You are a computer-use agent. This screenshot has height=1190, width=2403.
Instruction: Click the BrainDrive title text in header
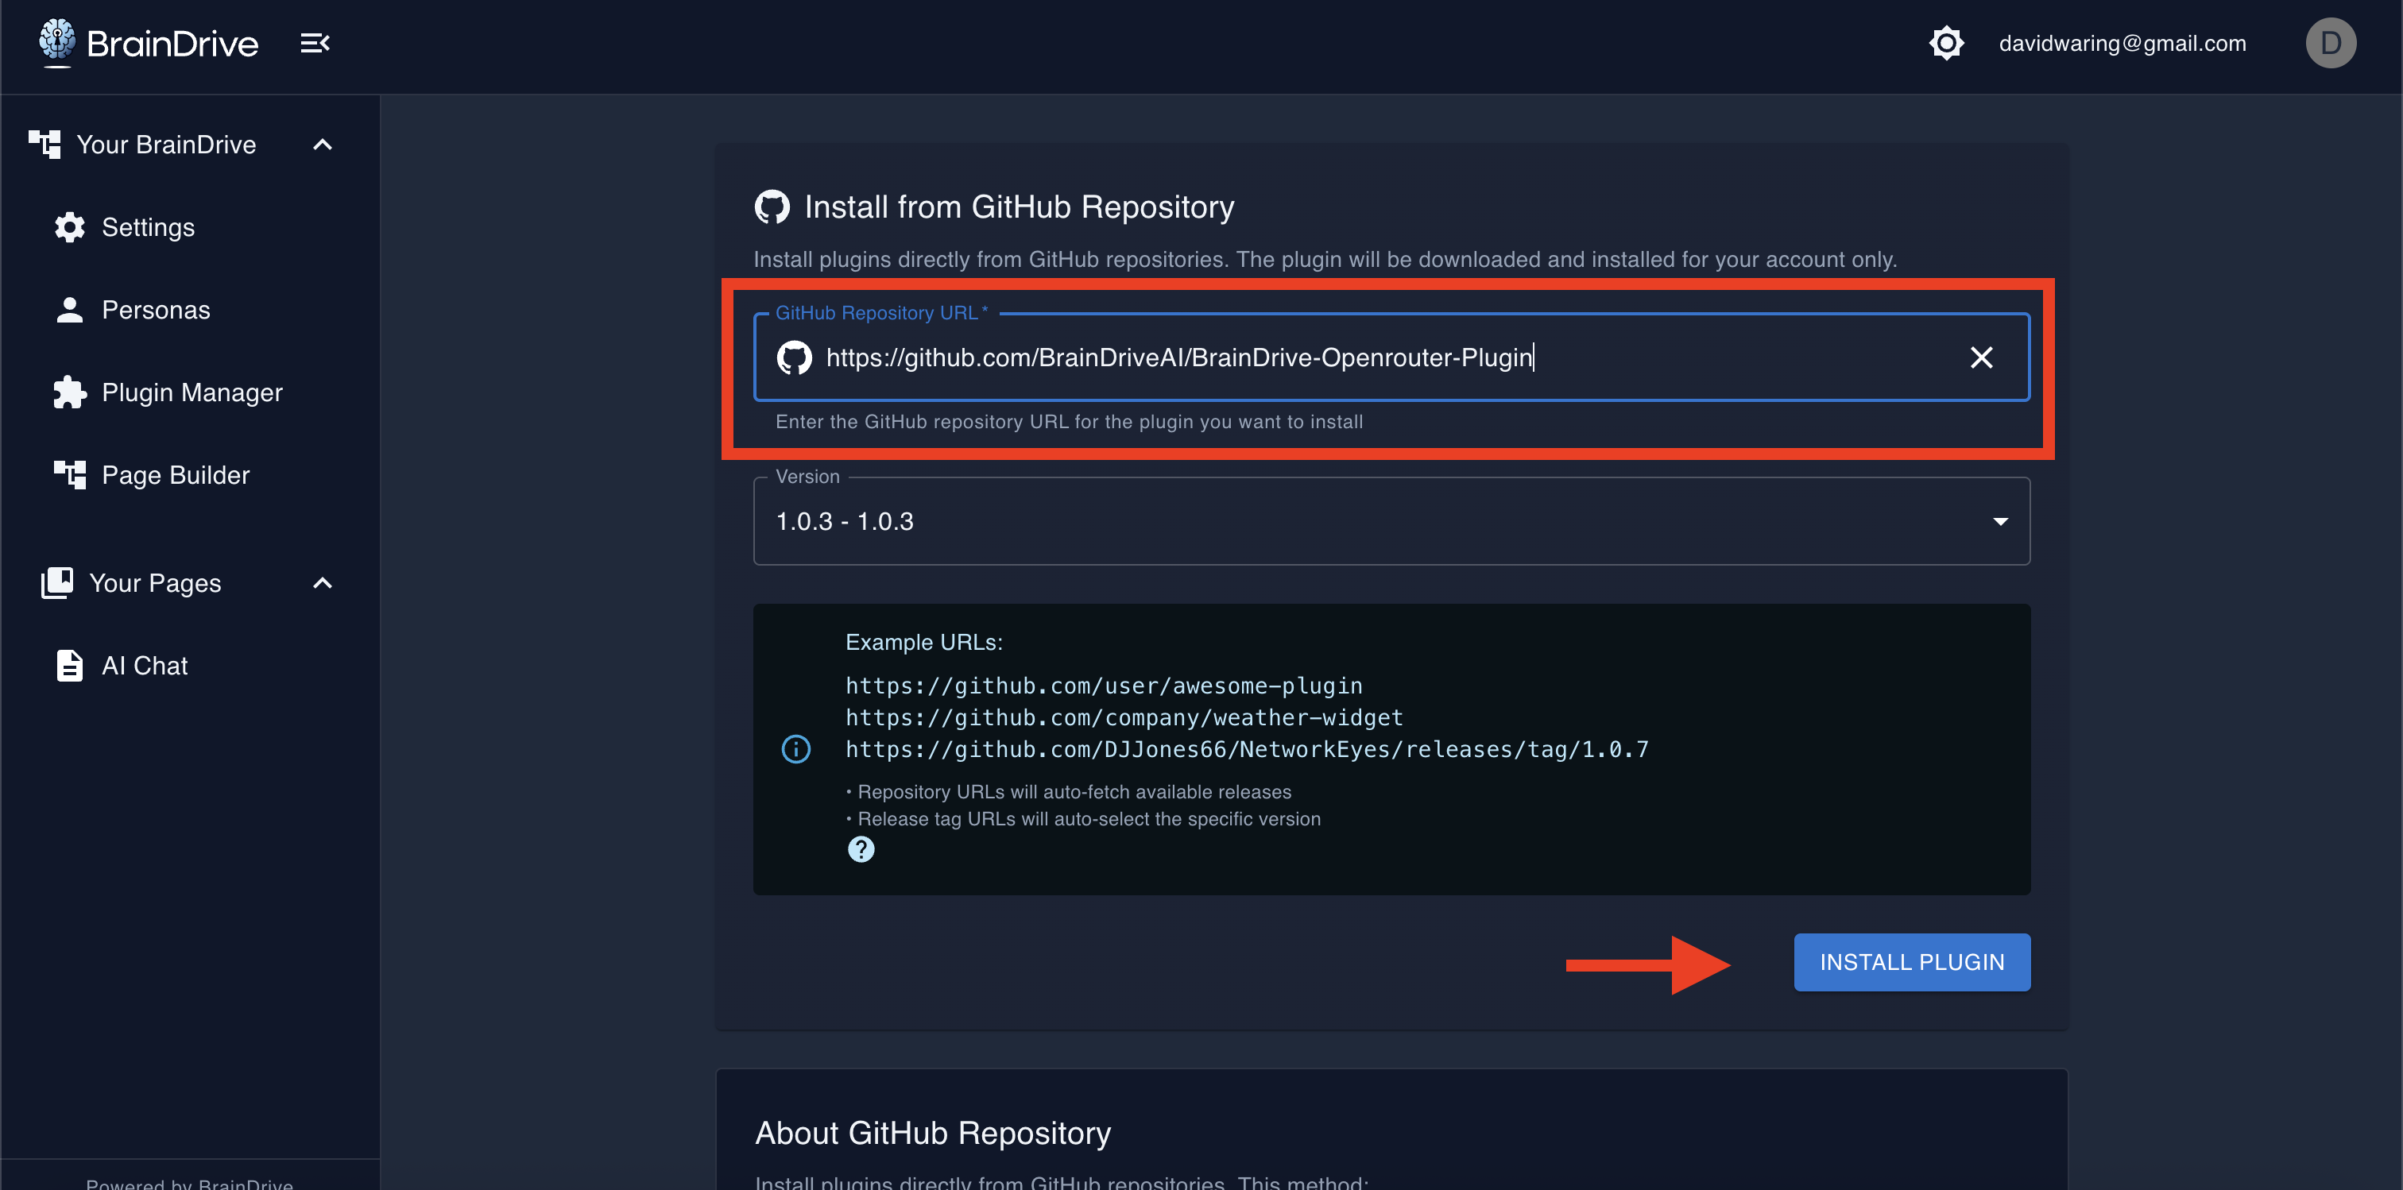click(172, 43)
